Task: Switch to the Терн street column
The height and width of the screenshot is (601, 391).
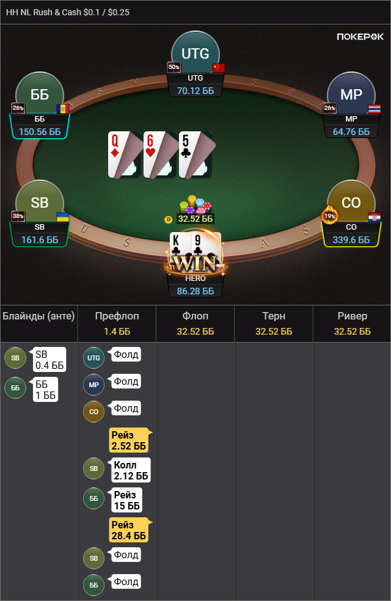Action: [274, 324]
